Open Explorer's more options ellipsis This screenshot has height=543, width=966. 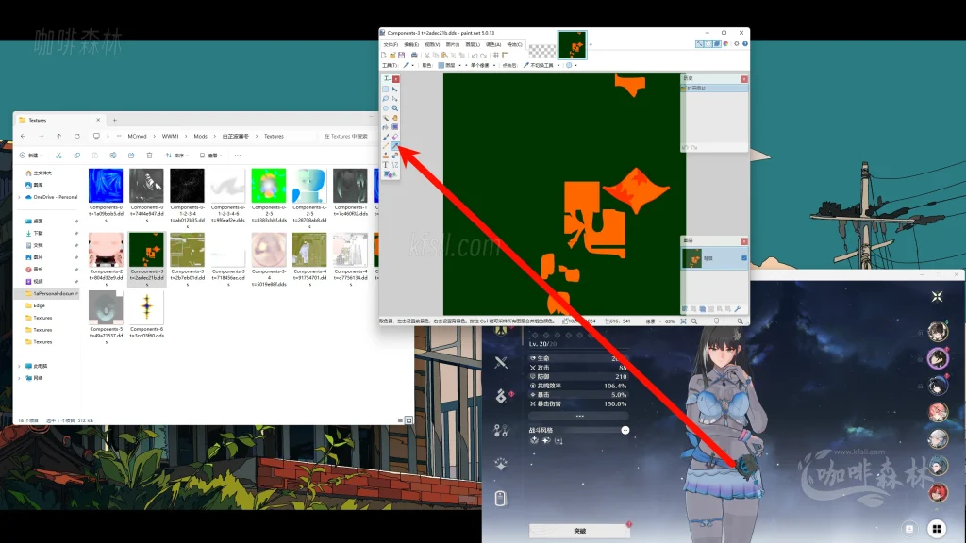point(237,156)
